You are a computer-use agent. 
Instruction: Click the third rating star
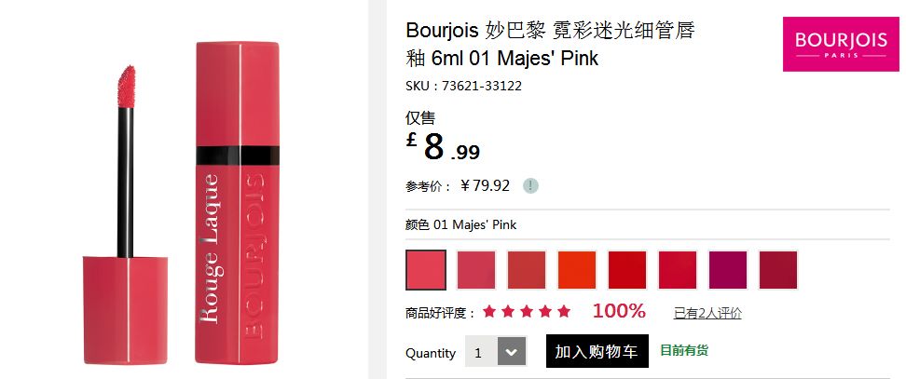(x=527, y=312)
